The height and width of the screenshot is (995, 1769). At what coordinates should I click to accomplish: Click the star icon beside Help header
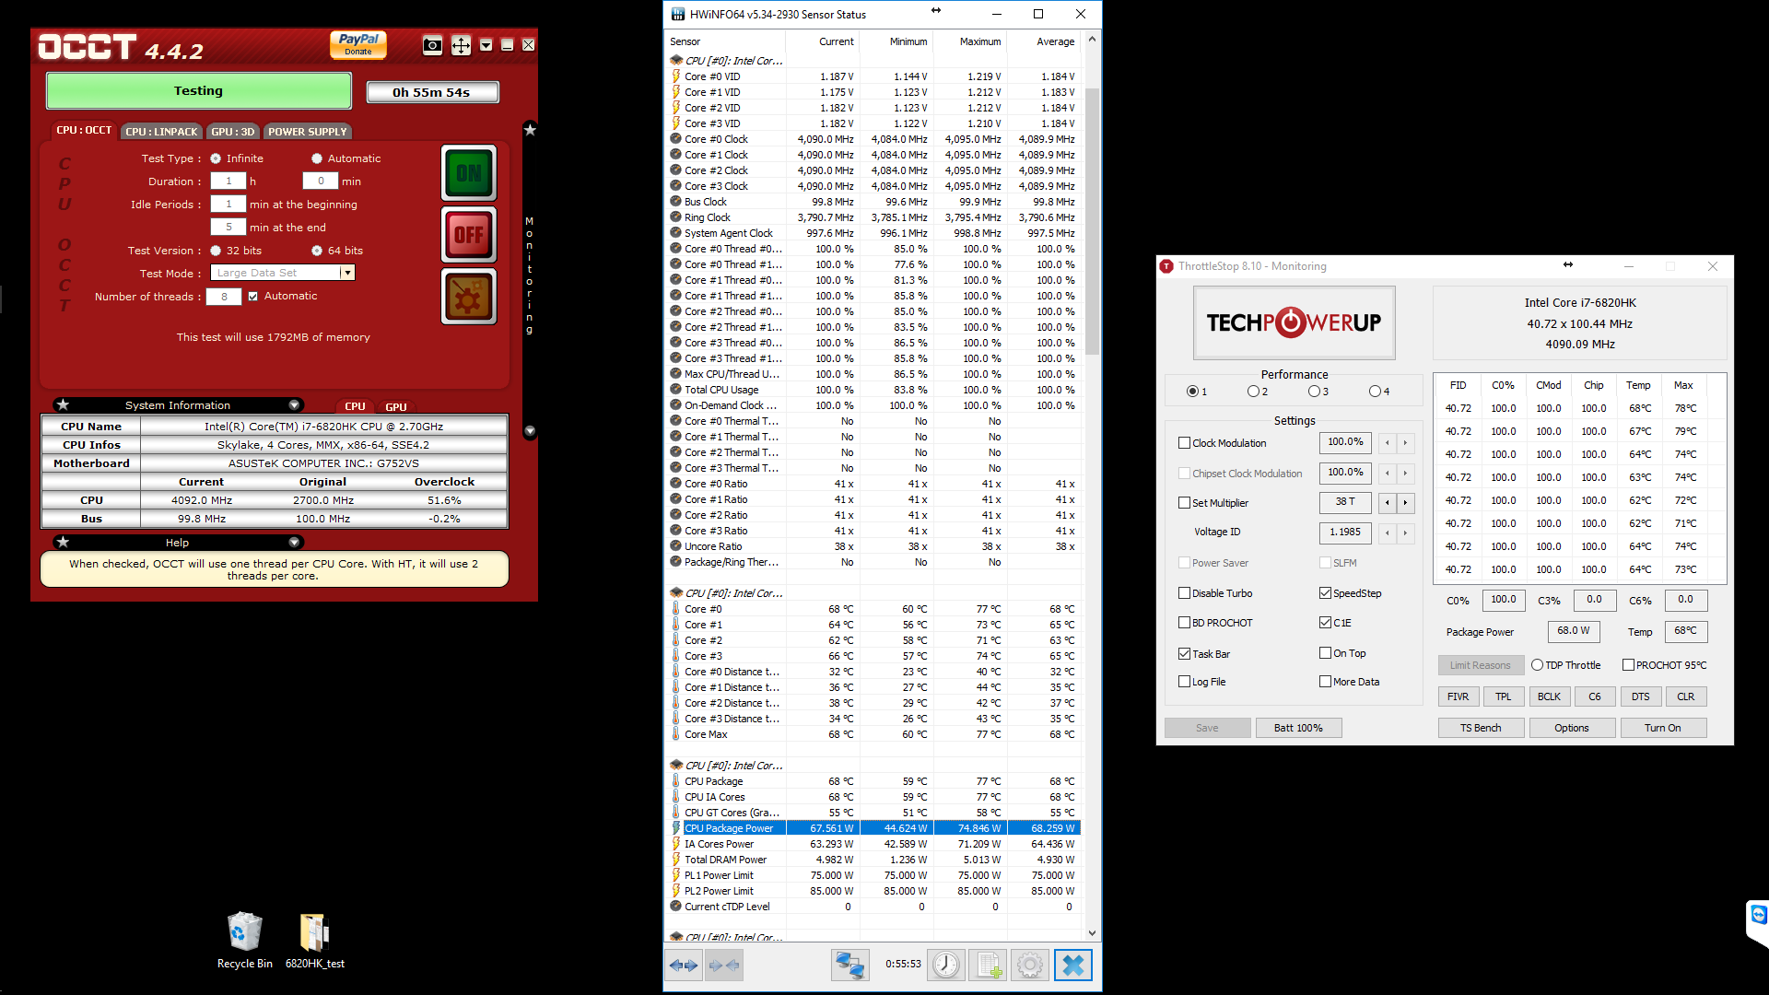coord(63,542)
